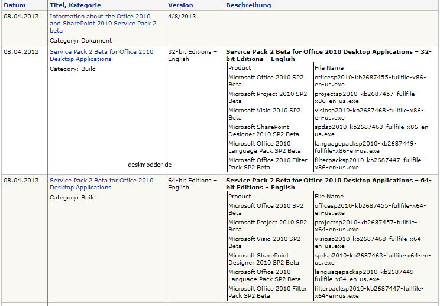Click 'Microsoft Visio 2010 SP2 Beta' in 64-bit table
This screenshot has width=440, height=306.
[264, 242]
